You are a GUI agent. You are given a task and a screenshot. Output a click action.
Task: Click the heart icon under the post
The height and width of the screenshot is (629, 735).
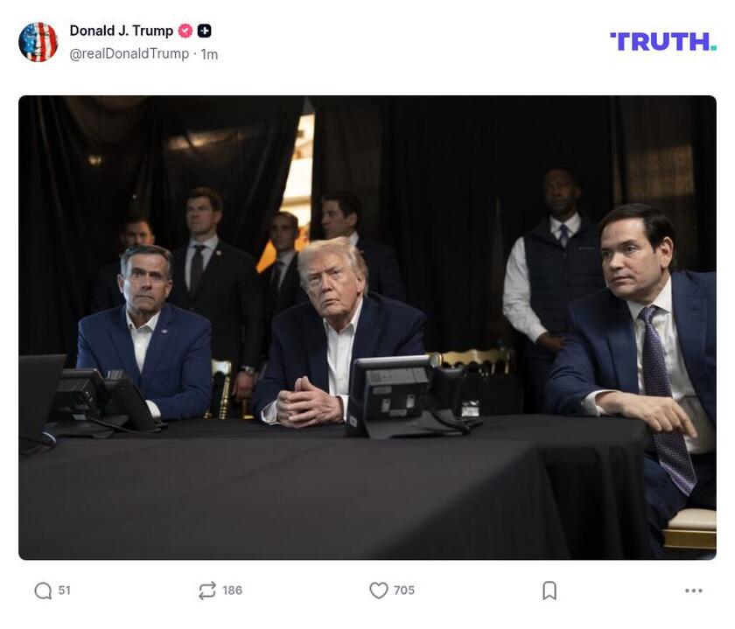(x=378, y=591)
